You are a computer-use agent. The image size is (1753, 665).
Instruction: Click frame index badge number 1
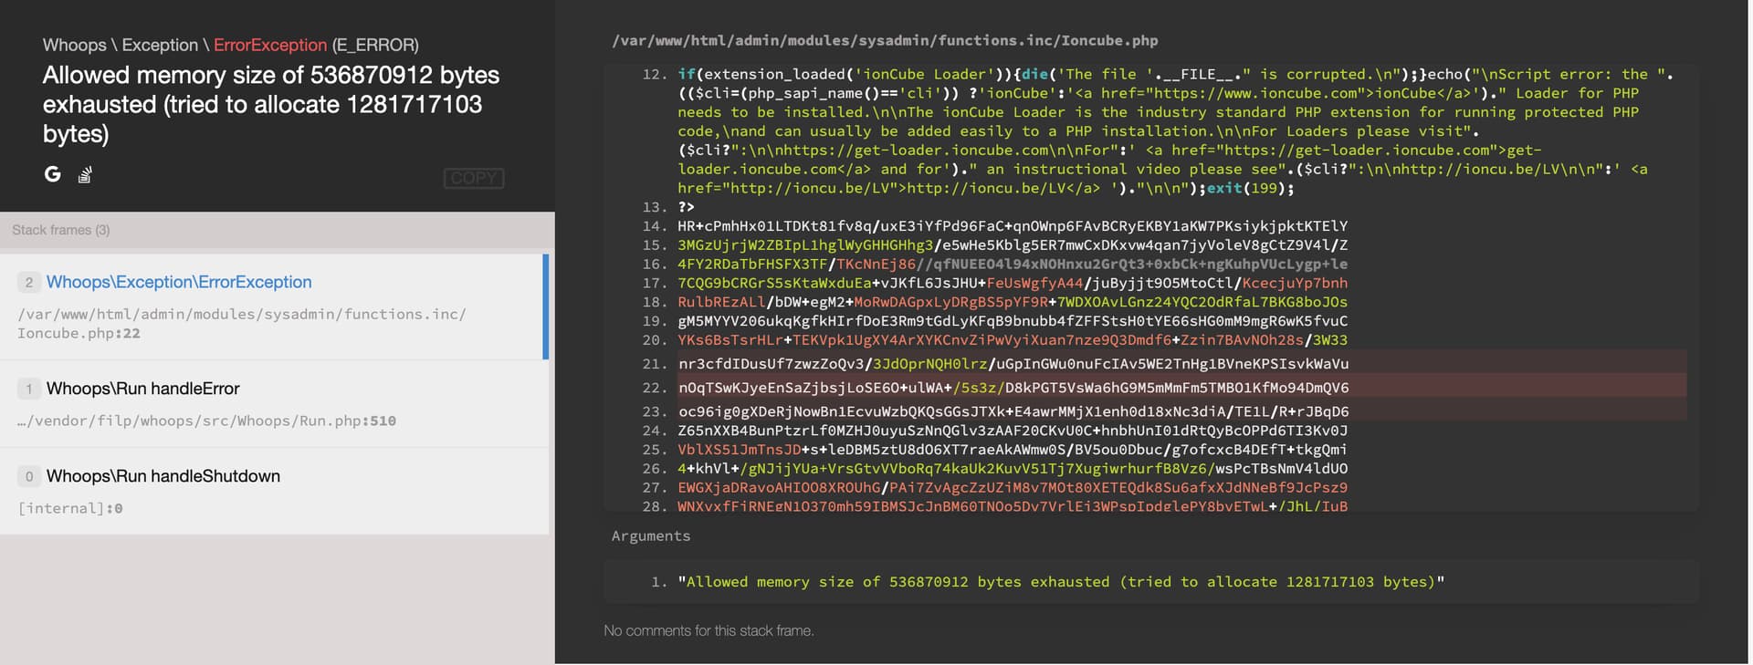29,390
